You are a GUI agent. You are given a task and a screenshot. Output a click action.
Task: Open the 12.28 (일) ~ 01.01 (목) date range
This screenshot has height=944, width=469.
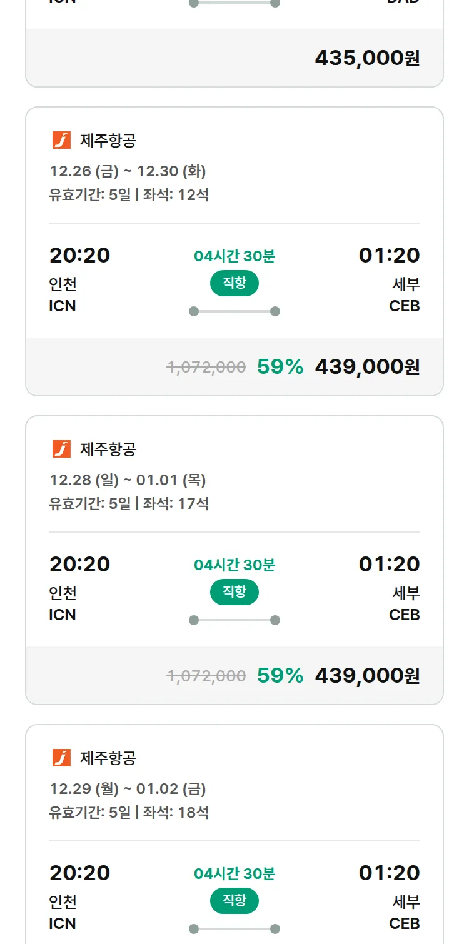(x=128, y=480)
